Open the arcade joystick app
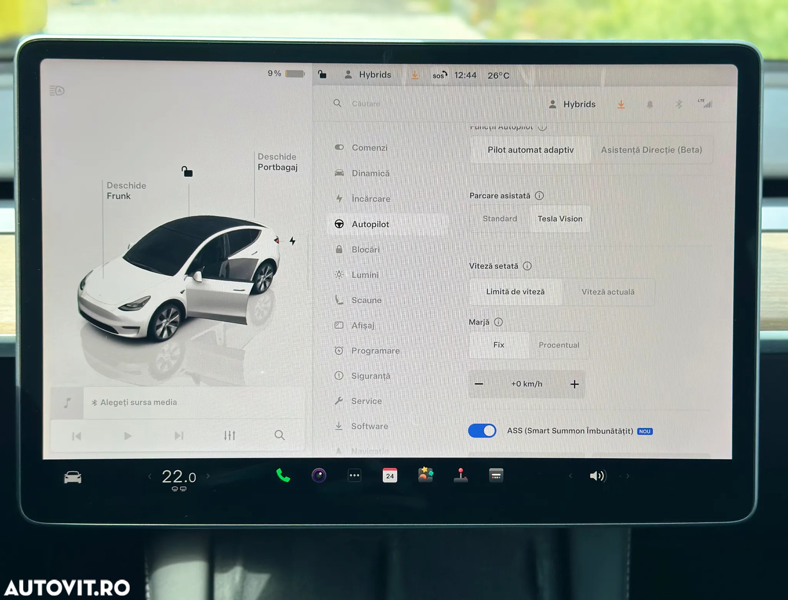Viewport: 788px width, 600px height. pyautogui.click(x=461, y=475)
